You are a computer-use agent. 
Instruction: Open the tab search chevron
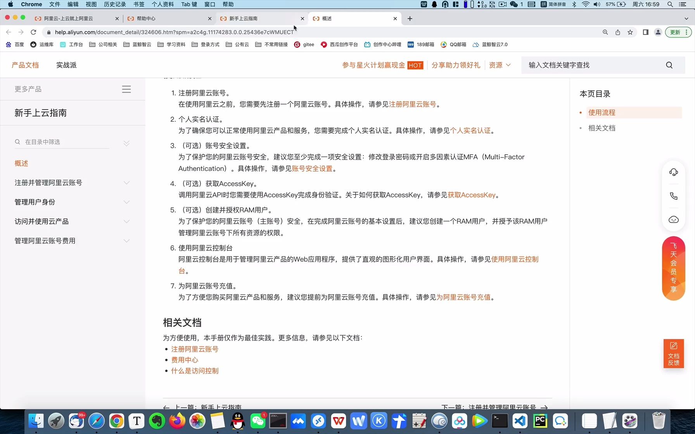coord(686,19)
